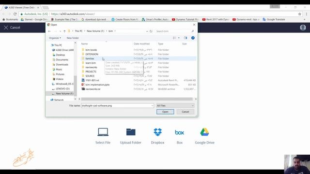310x174 pixels.
Task: Select New Volume (F:) in navigation pane
Action: [x=62, y=93]
